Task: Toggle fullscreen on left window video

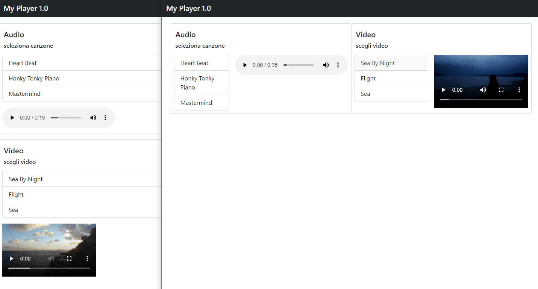Action: click(x=69, y=259)
